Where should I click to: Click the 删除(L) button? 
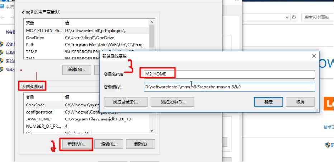click(140, 144)
